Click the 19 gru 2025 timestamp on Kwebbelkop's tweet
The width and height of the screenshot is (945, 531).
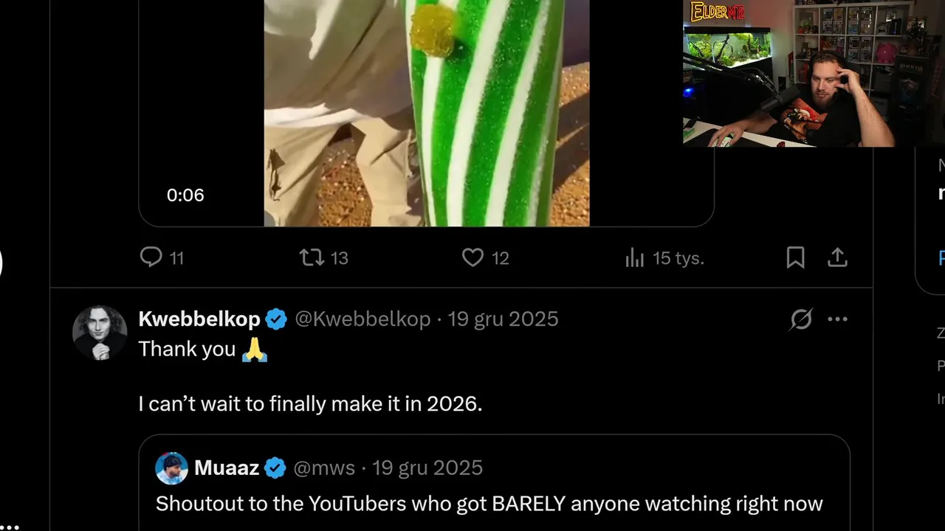pos(503,319)
